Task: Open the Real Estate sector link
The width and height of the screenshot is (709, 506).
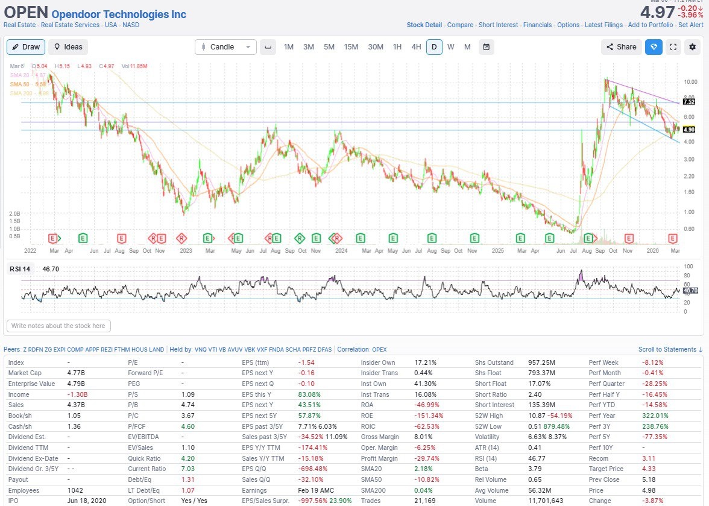Action: tap(19, 25)
